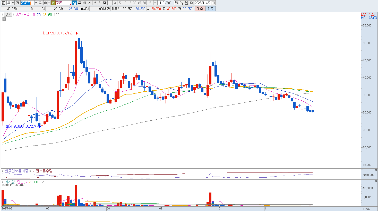Image resolution: width=378 pixels, height=211 pixels.
Task: Toggle the 기관보유수량 indicator marker
Action: coord(30,171)
